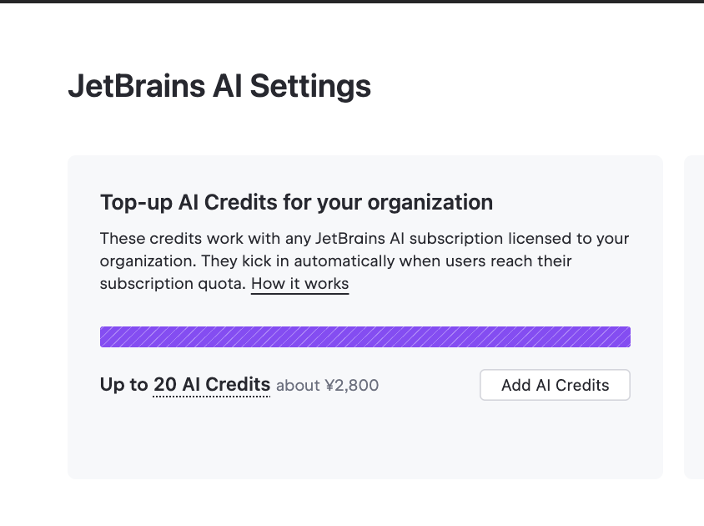This screenshot has height=526, width=704.
Task: Click the word "Settings" in the page title
Action: (x=310, y=86)
